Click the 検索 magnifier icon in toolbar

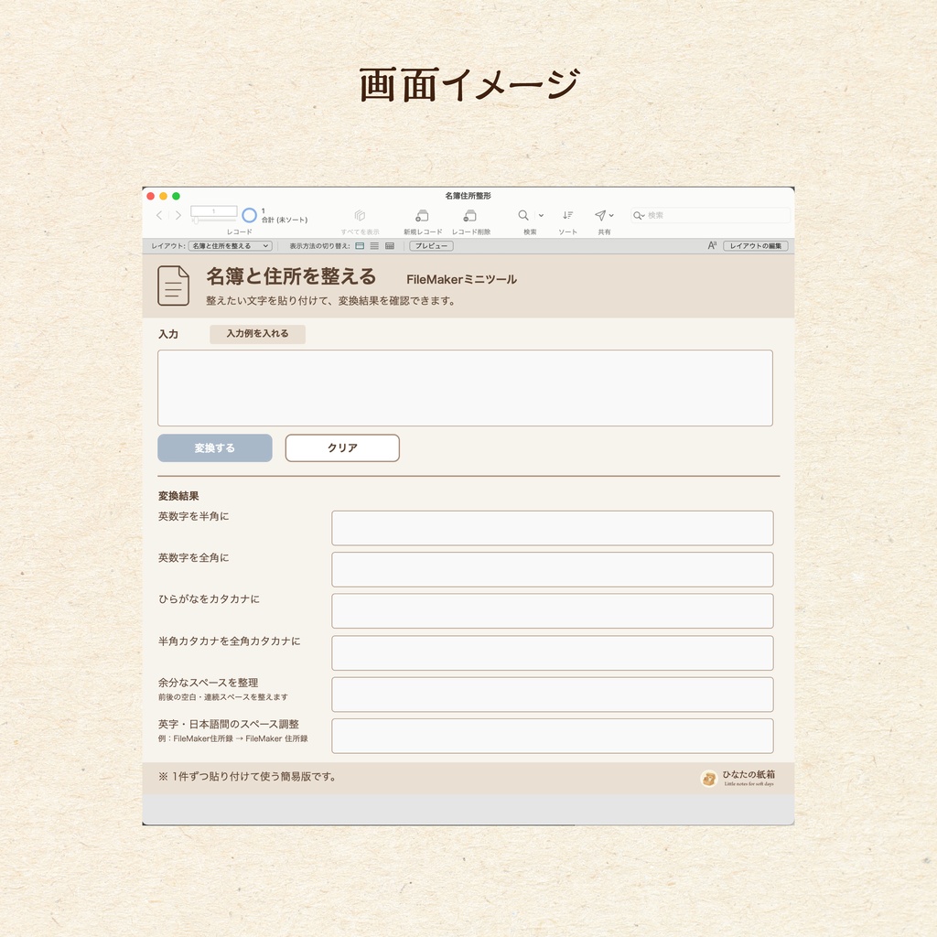click(522, 215)
